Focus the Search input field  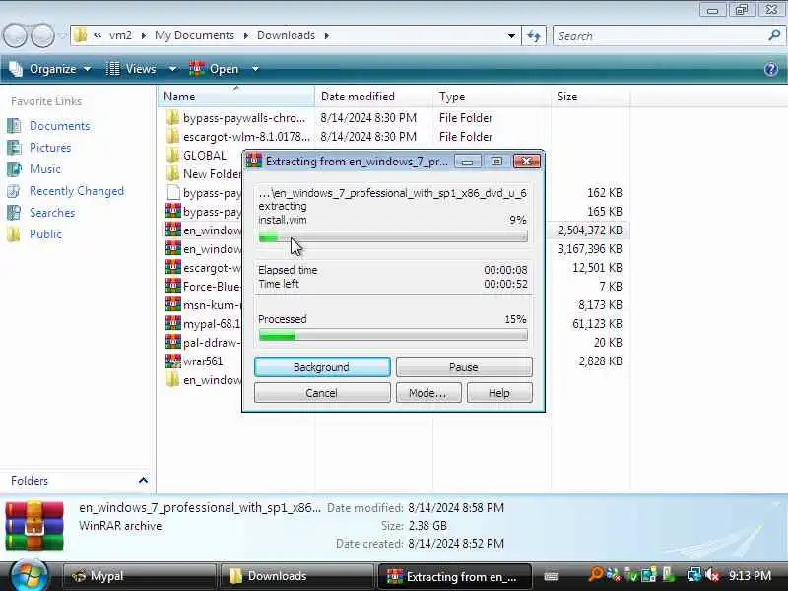[x=660, y=36]
